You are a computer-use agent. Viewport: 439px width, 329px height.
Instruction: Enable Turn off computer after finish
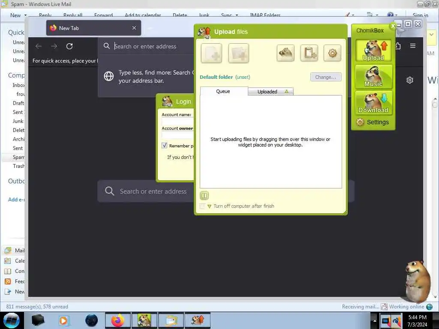coord(202,206)
